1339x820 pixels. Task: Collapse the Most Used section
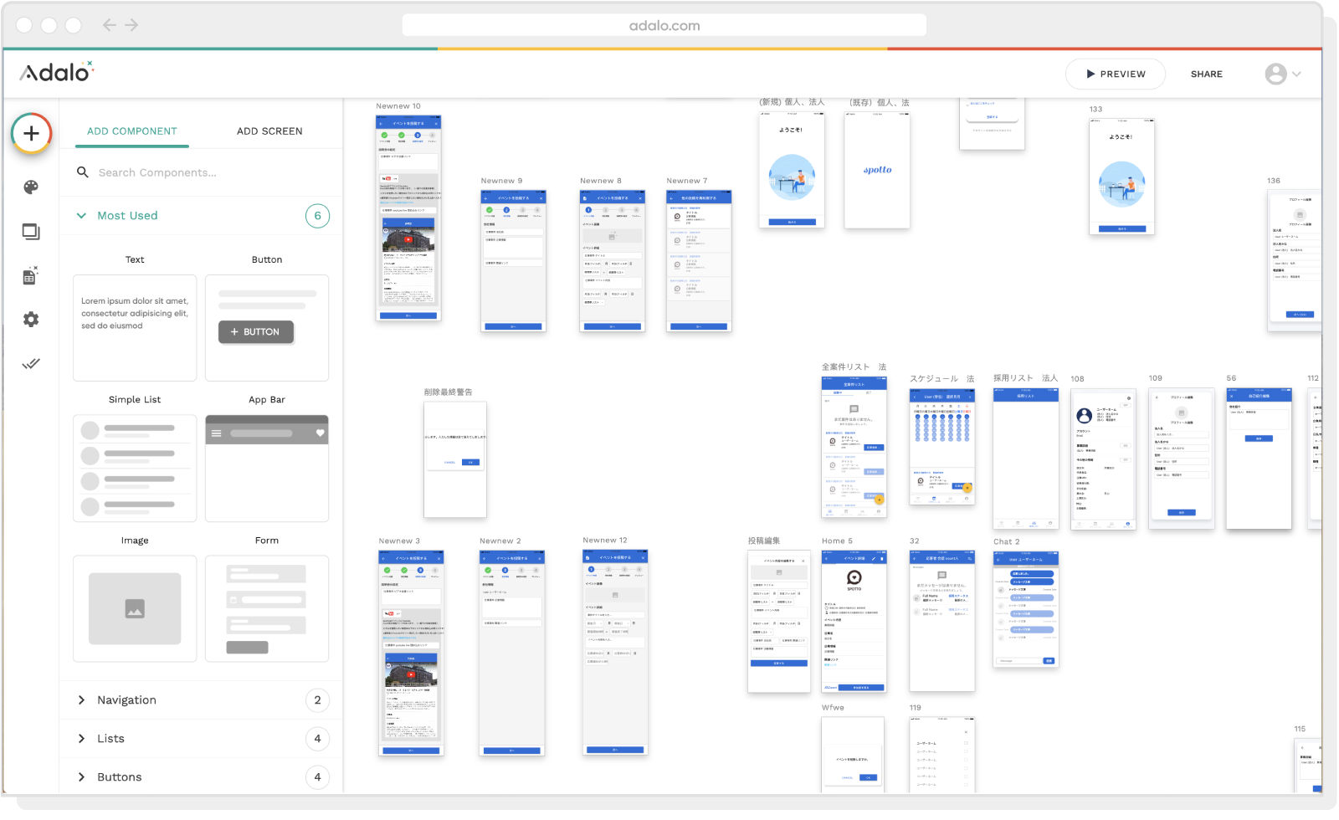(x=81, y=215)
